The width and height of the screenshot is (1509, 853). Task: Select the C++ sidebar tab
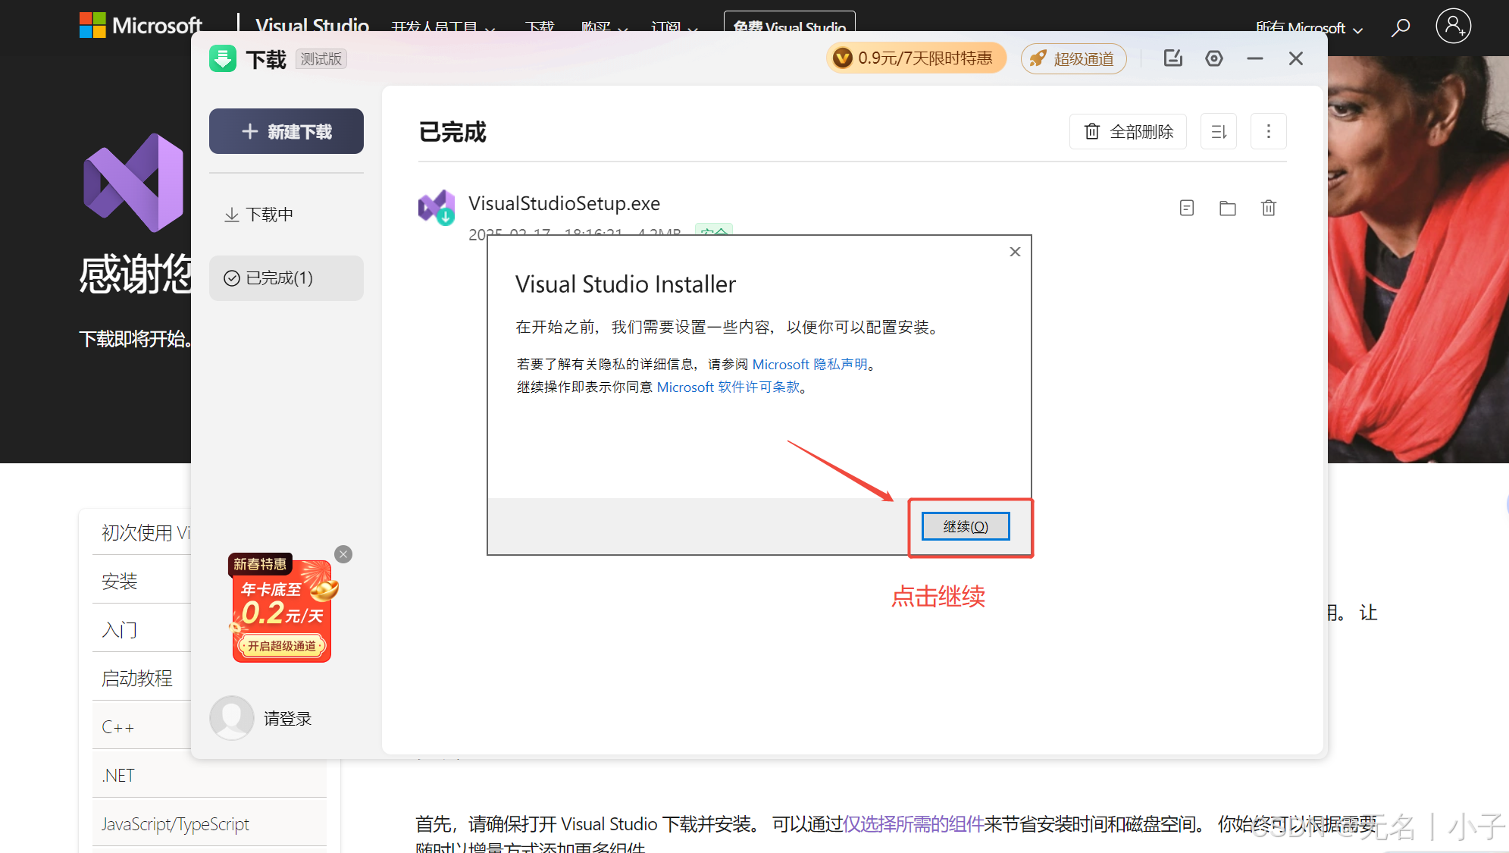coord(117,726)
